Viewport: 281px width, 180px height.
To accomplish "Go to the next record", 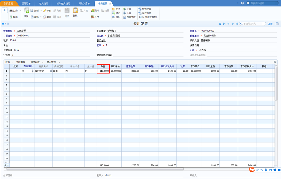I will [x=233, y=24].
